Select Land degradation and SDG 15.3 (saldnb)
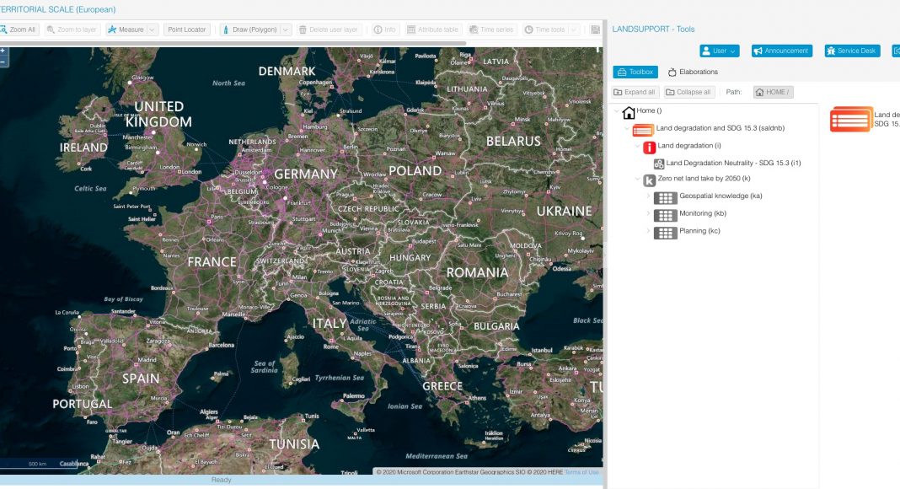This screenshot has width=900, height=489. coord(720,128)
